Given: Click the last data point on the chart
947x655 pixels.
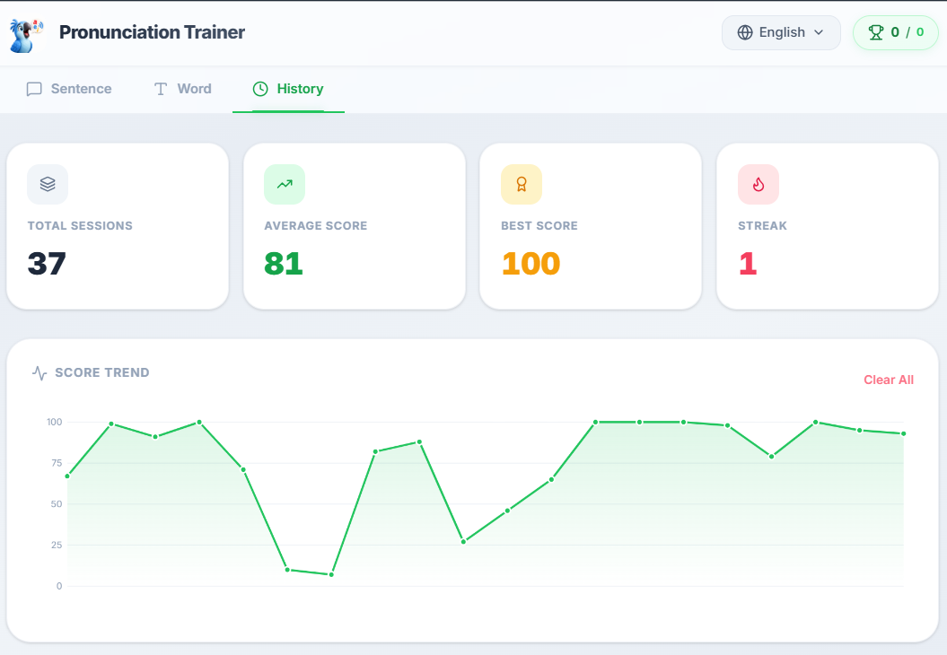Looking at the screenshot, I should (904, 433).
